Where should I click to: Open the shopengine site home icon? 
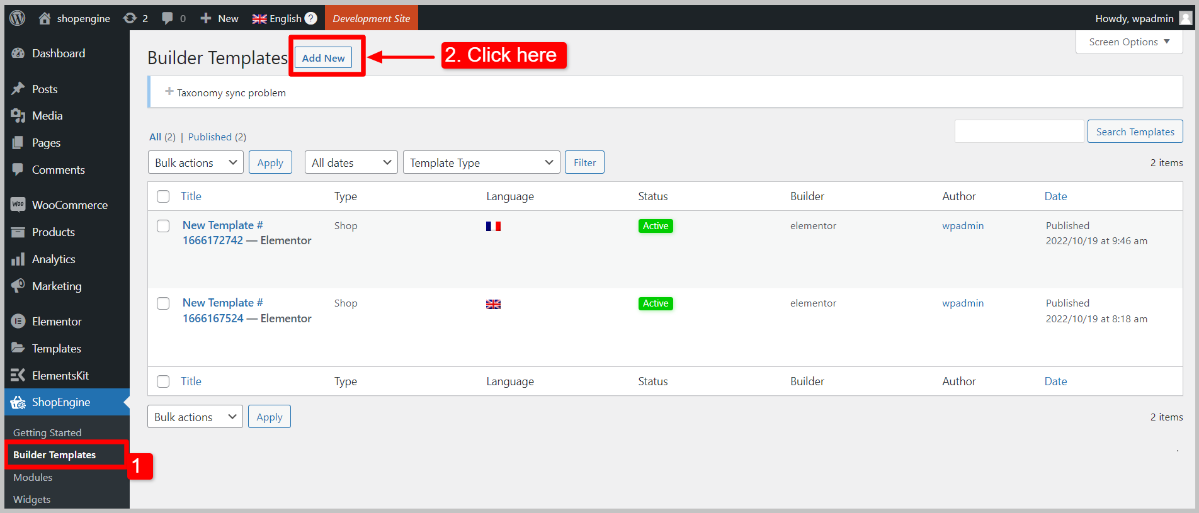click(44, 18)
